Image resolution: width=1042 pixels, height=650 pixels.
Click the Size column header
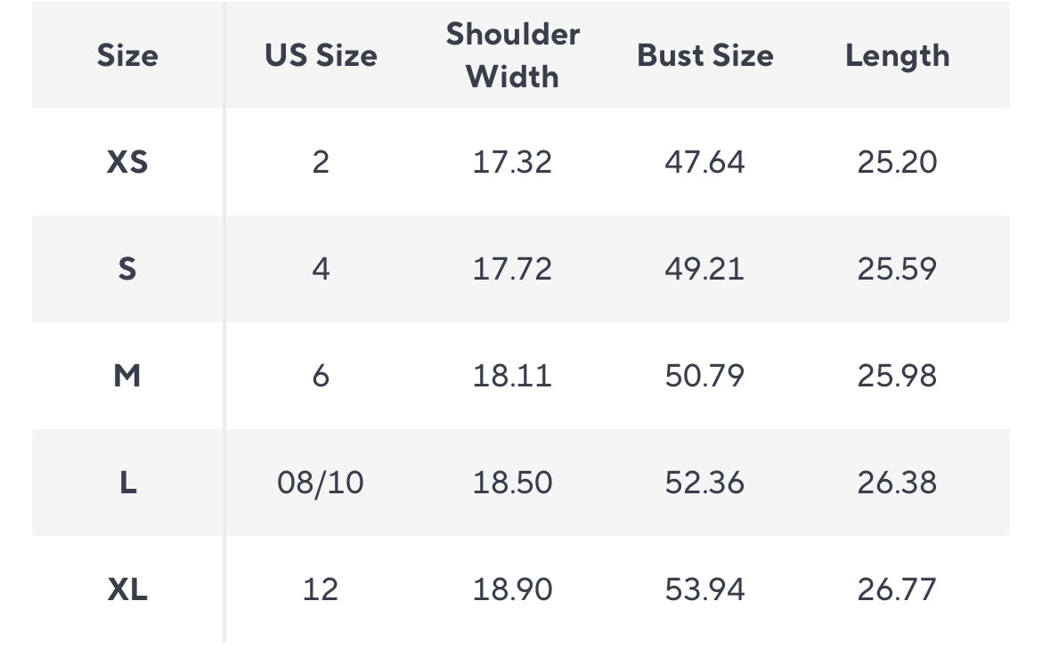127,55
